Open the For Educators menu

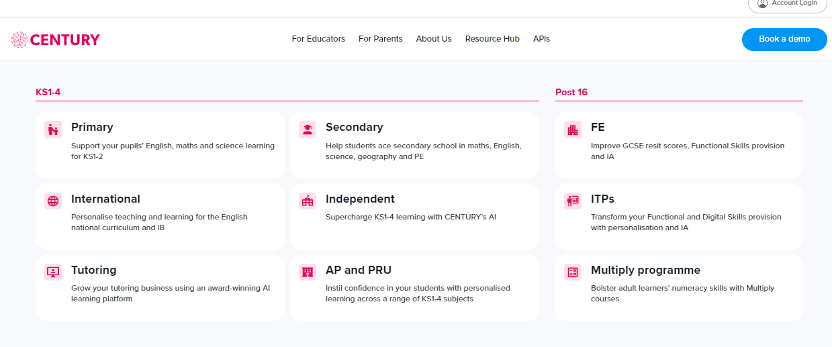point(318,39)
